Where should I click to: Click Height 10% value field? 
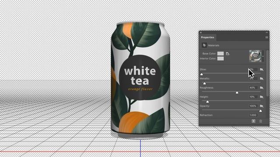(x=253, y=97)
